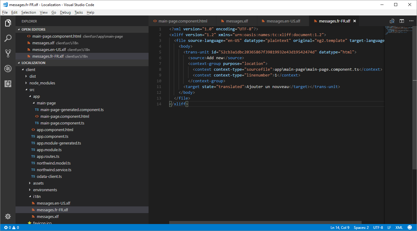This screenshot has height=231, width=417.
Task: Open the editor More Actions menu
Action: point(411,21)
